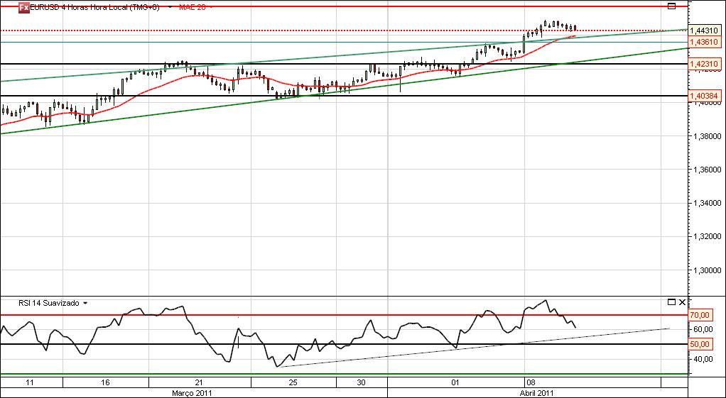Select the 1,43610 price level label
Viewport: 726px width, 398px height.
[x=704, y=42]
